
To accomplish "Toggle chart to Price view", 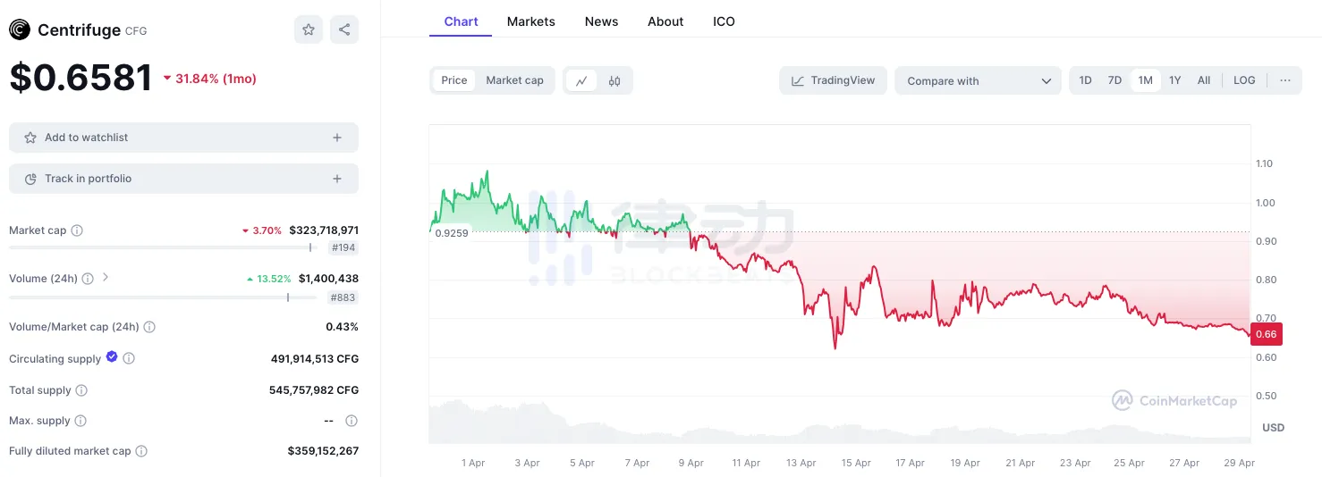I will [454, 80].
